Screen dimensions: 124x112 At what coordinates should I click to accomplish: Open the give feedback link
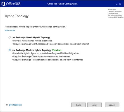[15, 105]
